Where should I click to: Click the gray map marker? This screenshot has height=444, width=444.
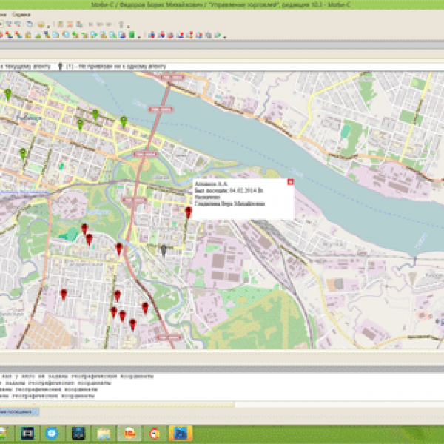[164, 250]
